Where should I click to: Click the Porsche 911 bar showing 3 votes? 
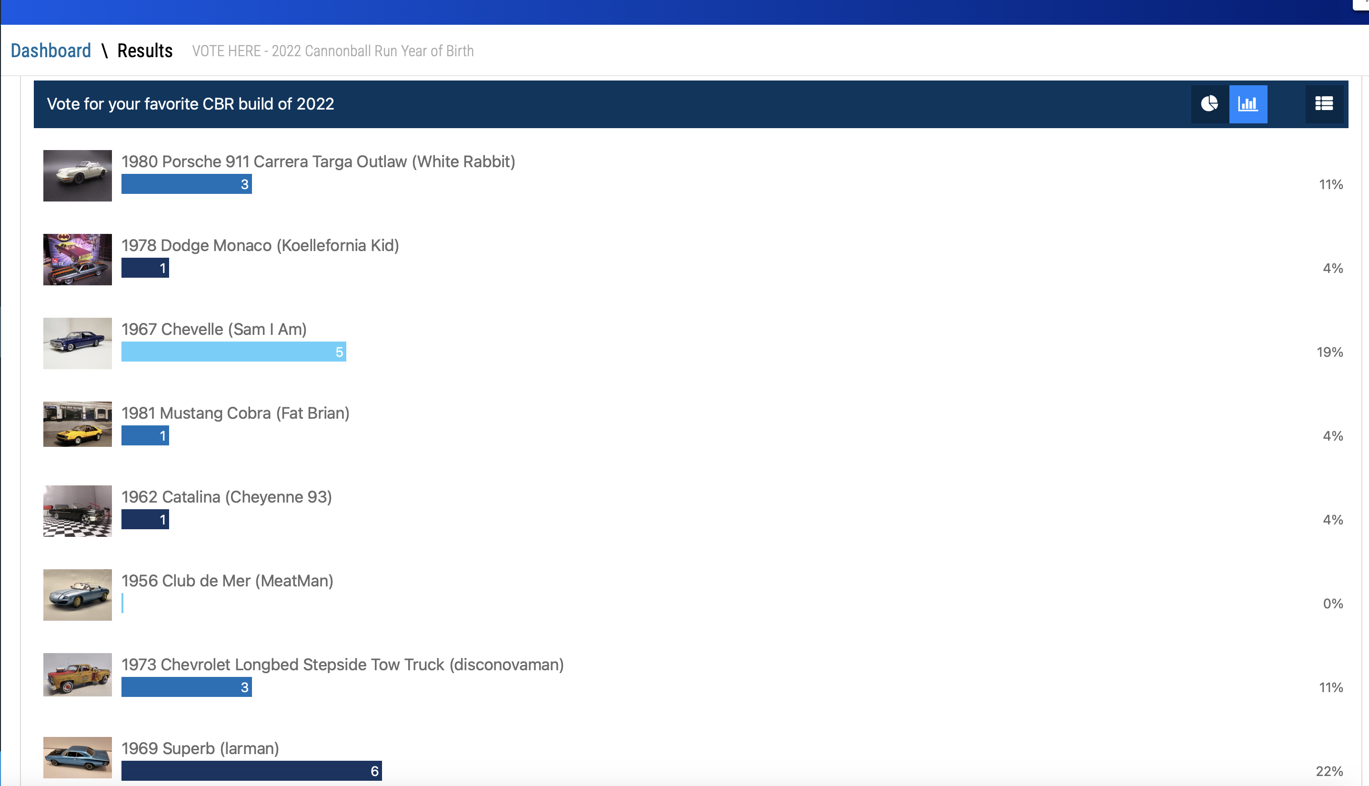(x=187, y=184)
